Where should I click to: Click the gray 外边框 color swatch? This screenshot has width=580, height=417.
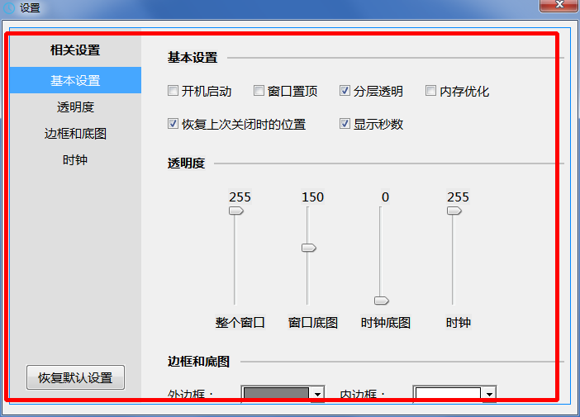pyautogui.click(x=276, y=395)
